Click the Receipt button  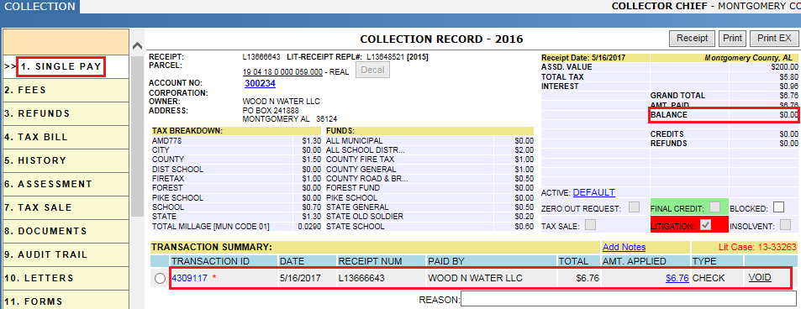(693, 39)
